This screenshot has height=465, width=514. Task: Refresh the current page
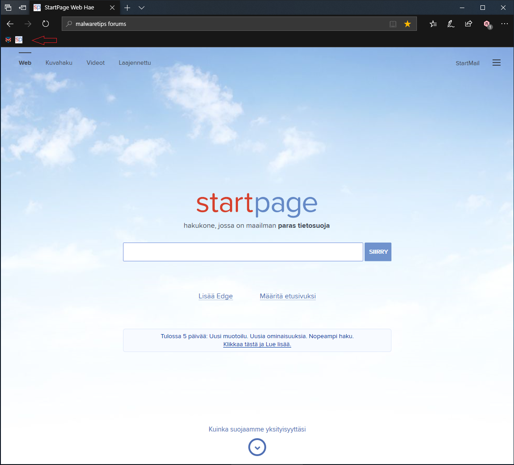point(46,24)
